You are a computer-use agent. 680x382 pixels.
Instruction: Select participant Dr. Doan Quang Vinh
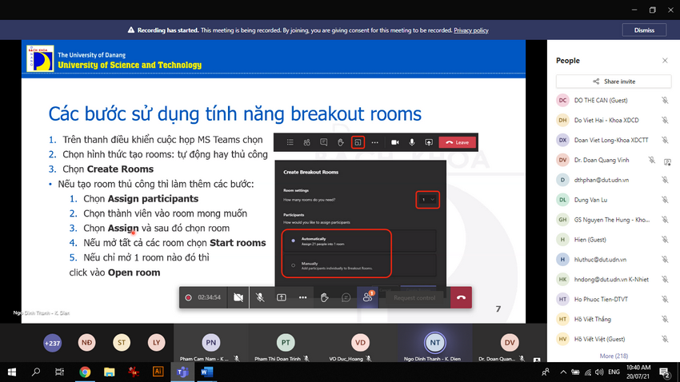614,161
